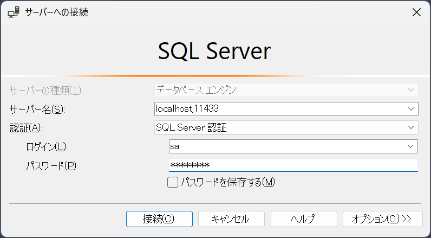Close the サーバーへの接続 dialog

[416, 12]
